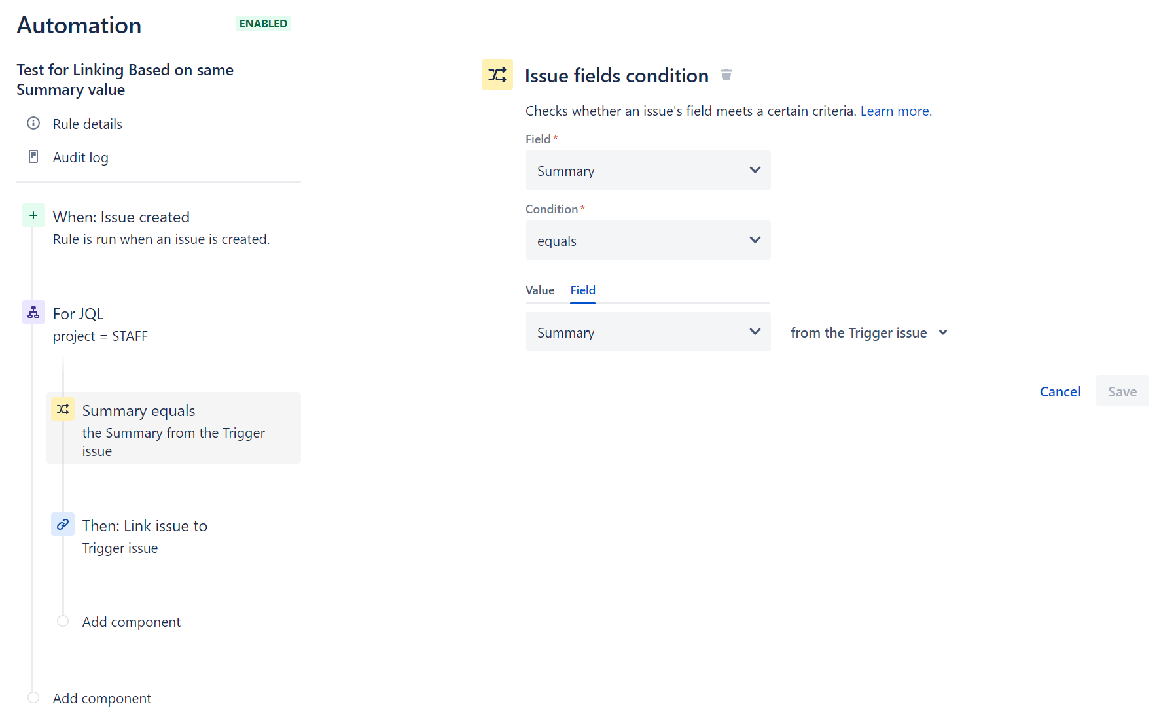Switch to the Value tab
Screen dimensions: 1159x721
click(540, 290)
